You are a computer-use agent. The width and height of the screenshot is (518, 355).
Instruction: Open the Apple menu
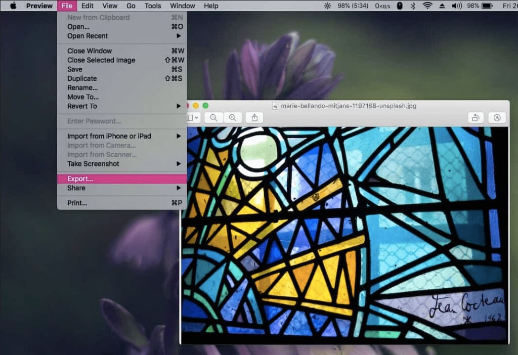click(x=13, y=6)
